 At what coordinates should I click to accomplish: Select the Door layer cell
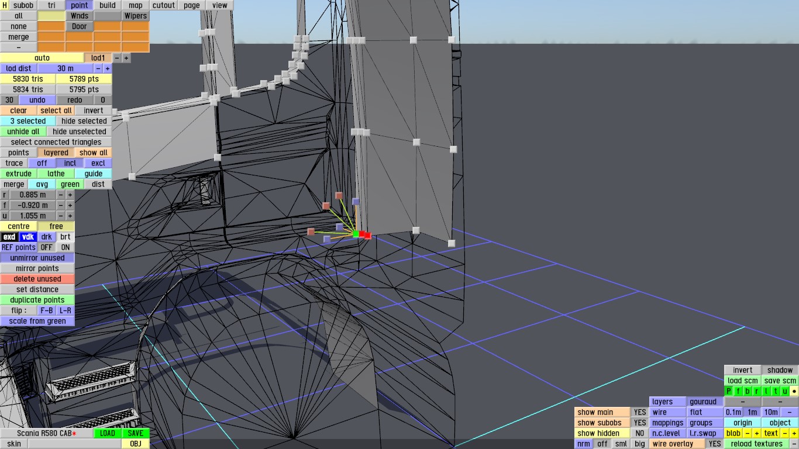pos(80,26)
